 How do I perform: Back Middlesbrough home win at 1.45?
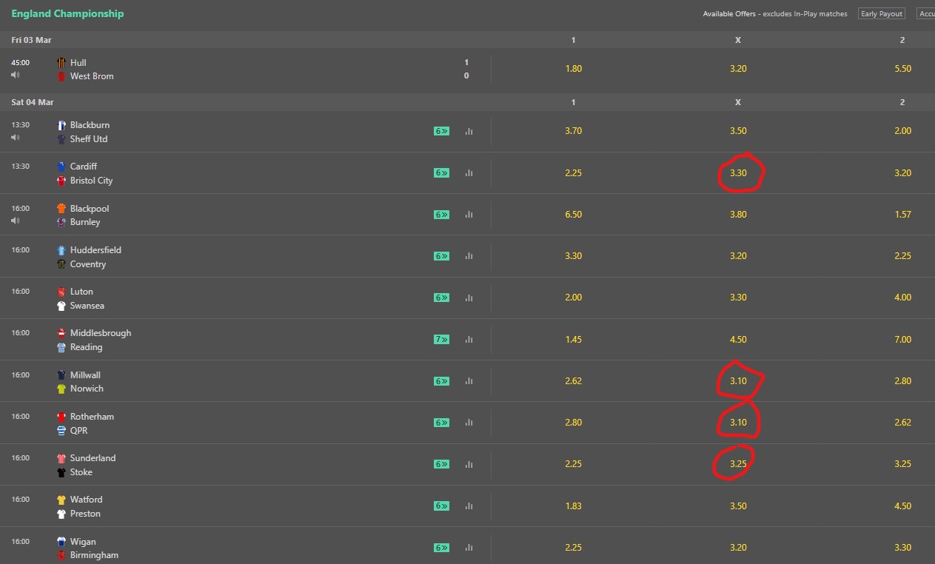pyautogui.click(x=573, y=340)
